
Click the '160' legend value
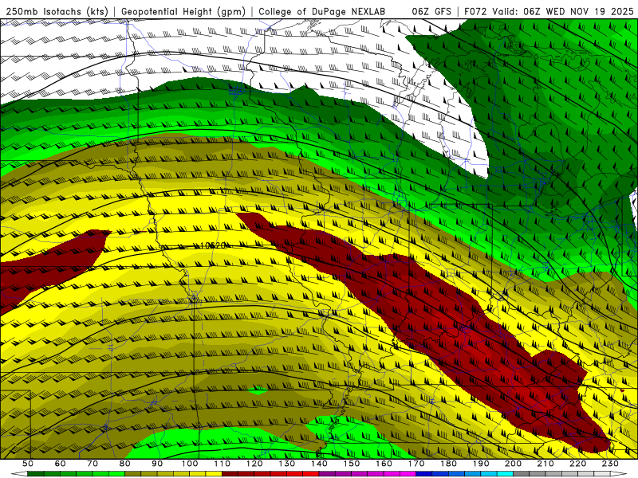pyautogui.click(x=384, y=464)
